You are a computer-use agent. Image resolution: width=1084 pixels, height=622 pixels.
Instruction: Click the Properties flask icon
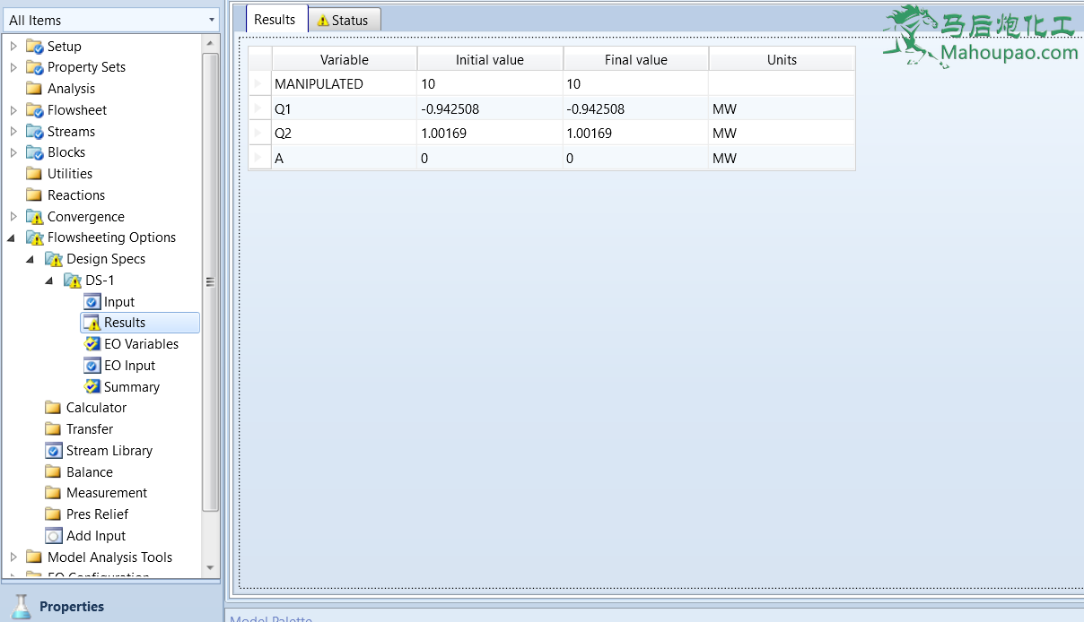coord(22,606)
